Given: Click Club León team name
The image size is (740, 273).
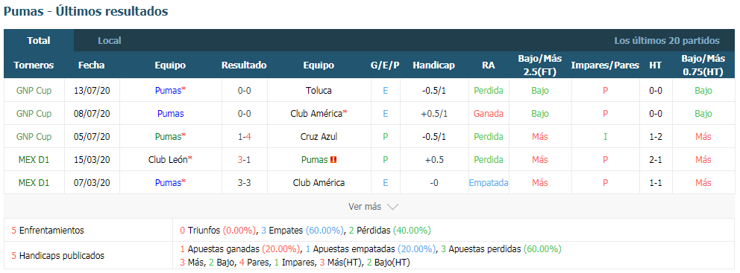Looking at the screenshot, I should [168, 160].
